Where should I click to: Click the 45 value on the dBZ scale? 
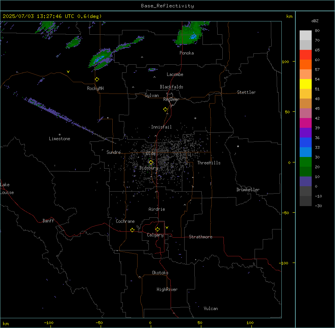pos(317,109)
